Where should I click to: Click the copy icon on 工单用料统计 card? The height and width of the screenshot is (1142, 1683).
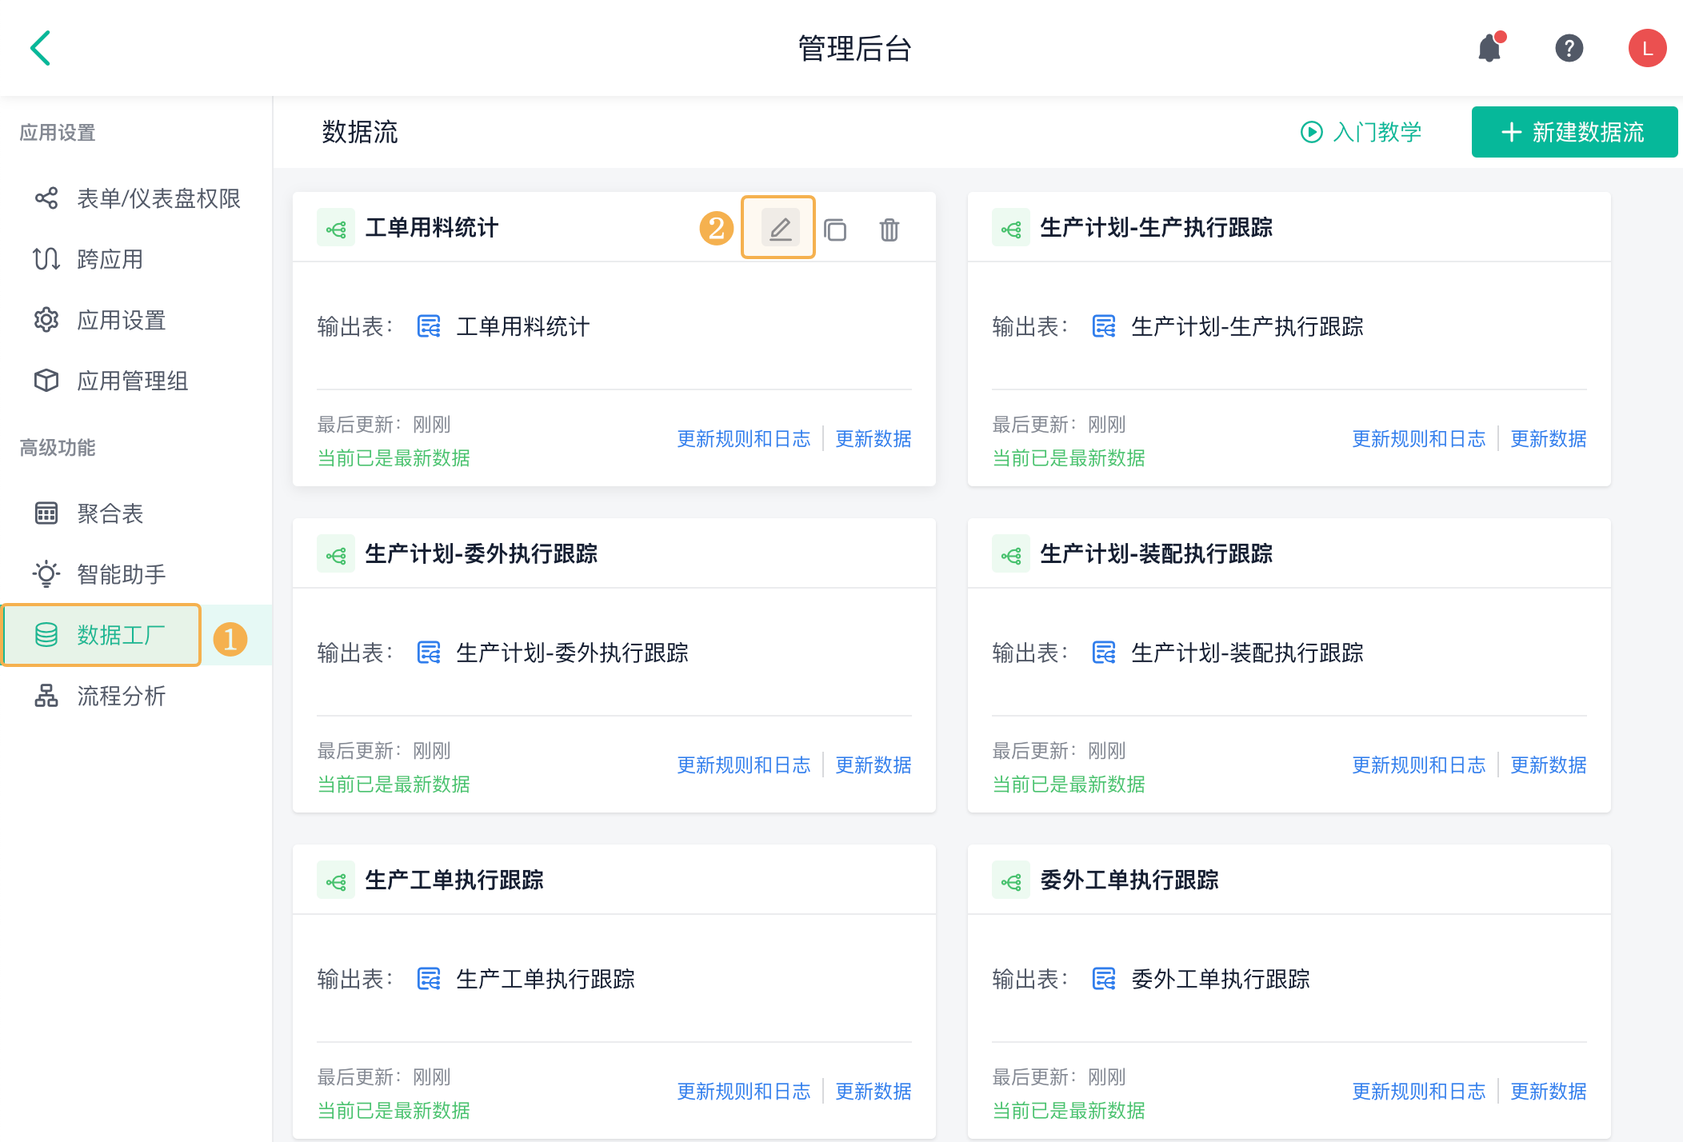[835, 230]
